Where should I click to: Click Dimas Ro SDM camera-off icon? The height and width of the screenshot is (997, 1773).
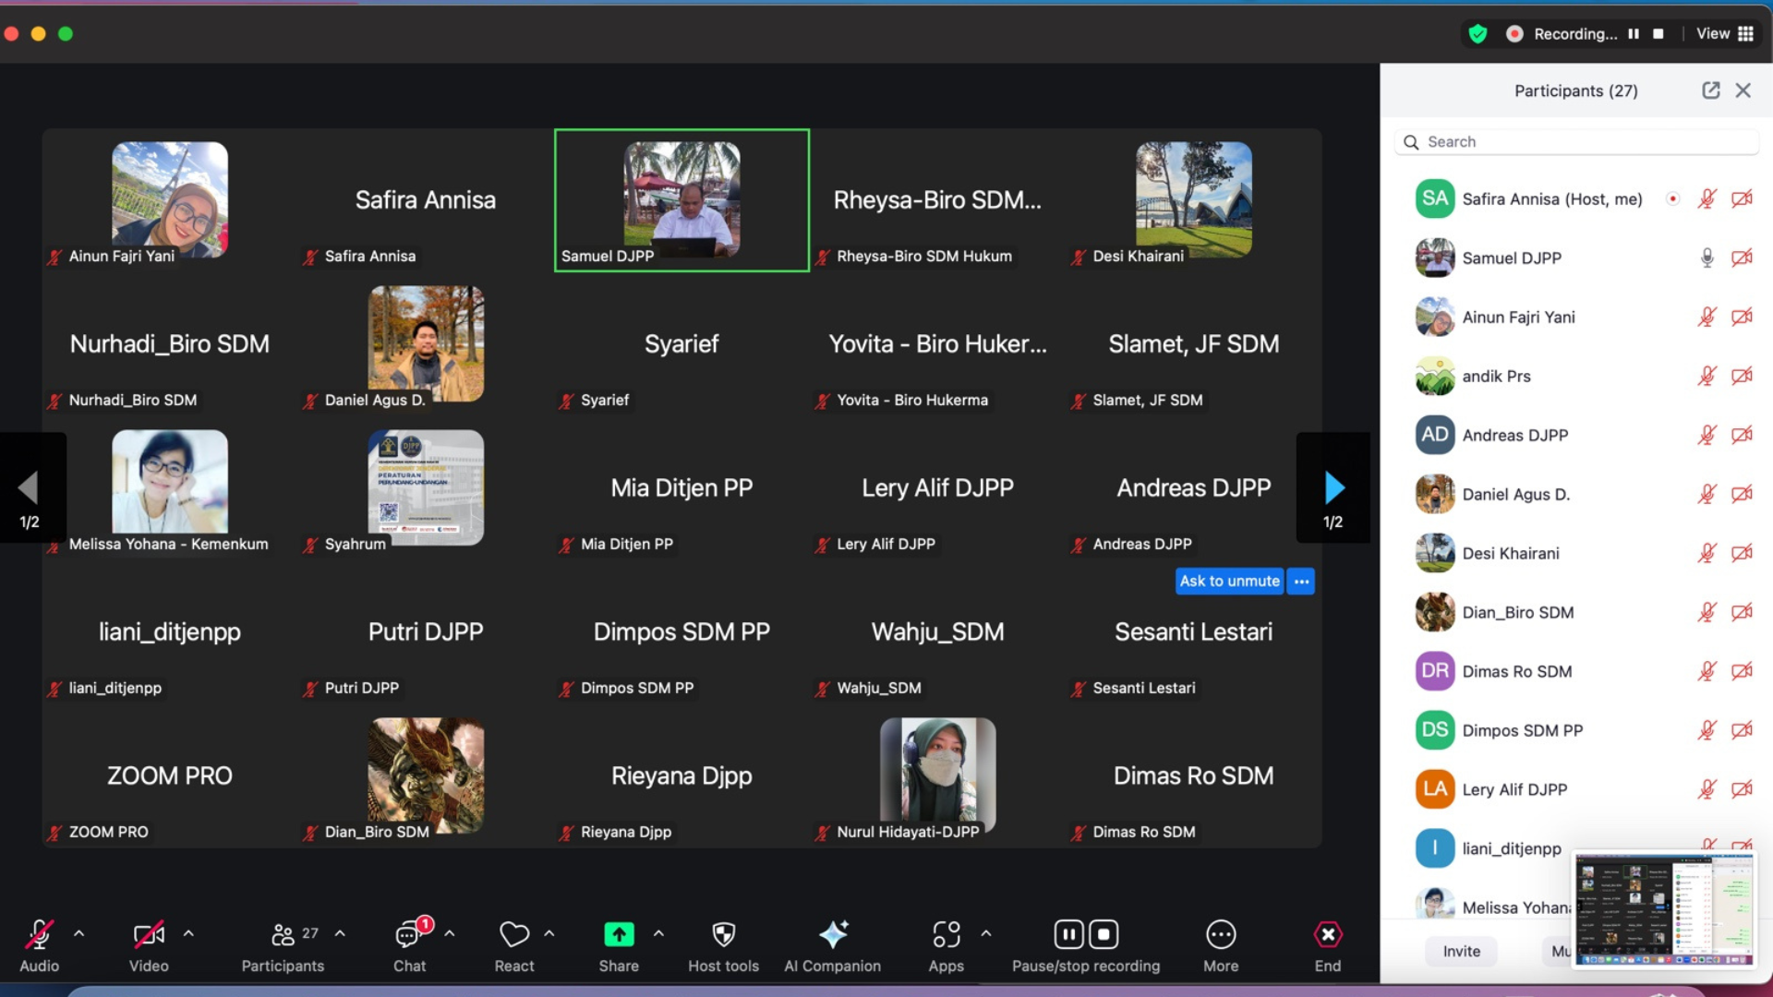coord(1742,672)
